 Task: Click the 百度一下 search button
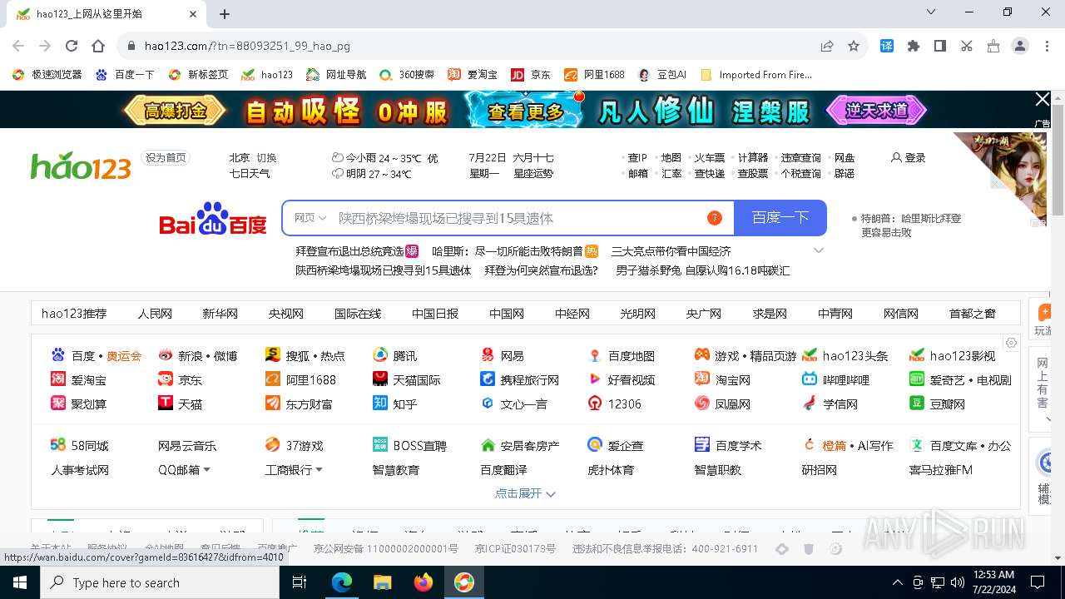tap(780, 218)
